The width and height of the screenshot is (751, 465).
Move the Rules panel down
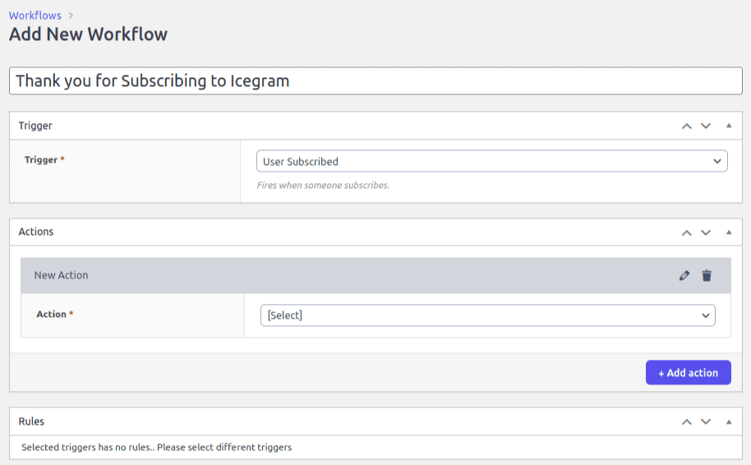(706, 421)
